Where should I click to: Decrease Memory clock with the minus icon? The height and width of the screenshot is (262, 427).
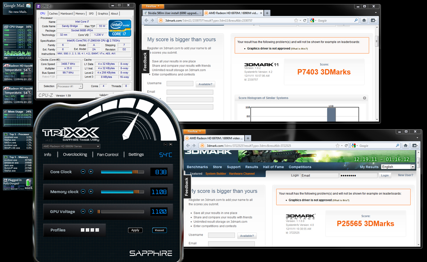[x=83, y=192]
